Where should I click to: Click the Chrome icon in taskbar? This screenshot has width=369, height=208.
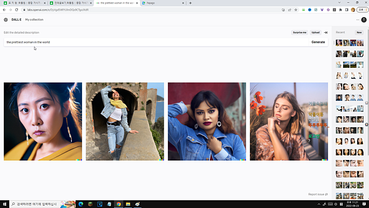point(119,204)
